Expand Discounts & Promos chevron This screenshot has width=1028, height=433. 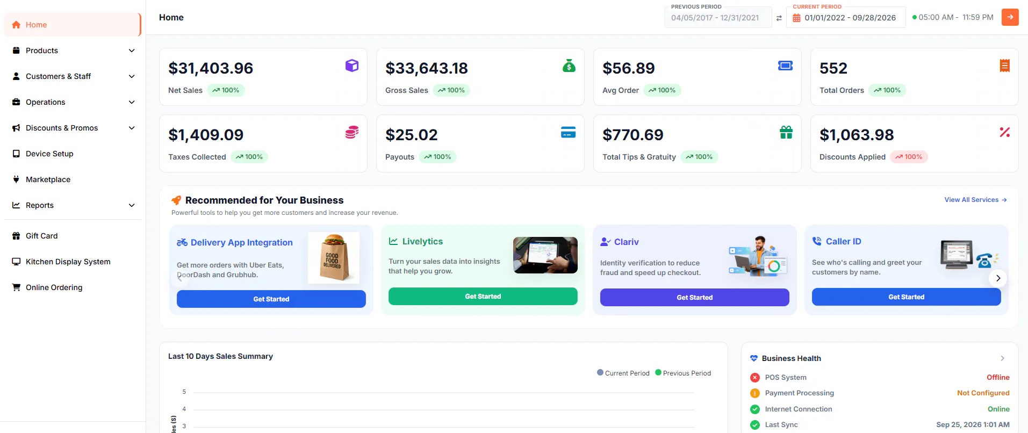tap(132, 128)
